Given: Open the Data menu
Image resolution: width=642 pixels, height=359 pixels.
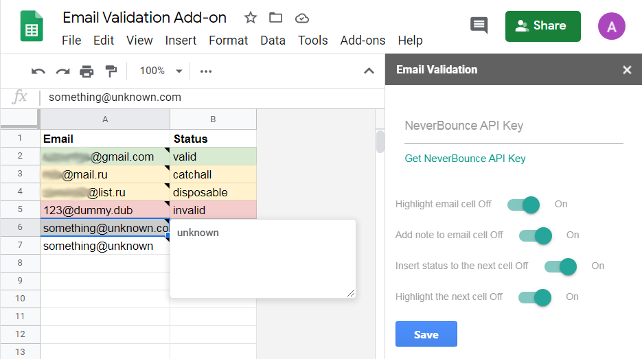Looking at the screenshot, I should click(273, 40).
